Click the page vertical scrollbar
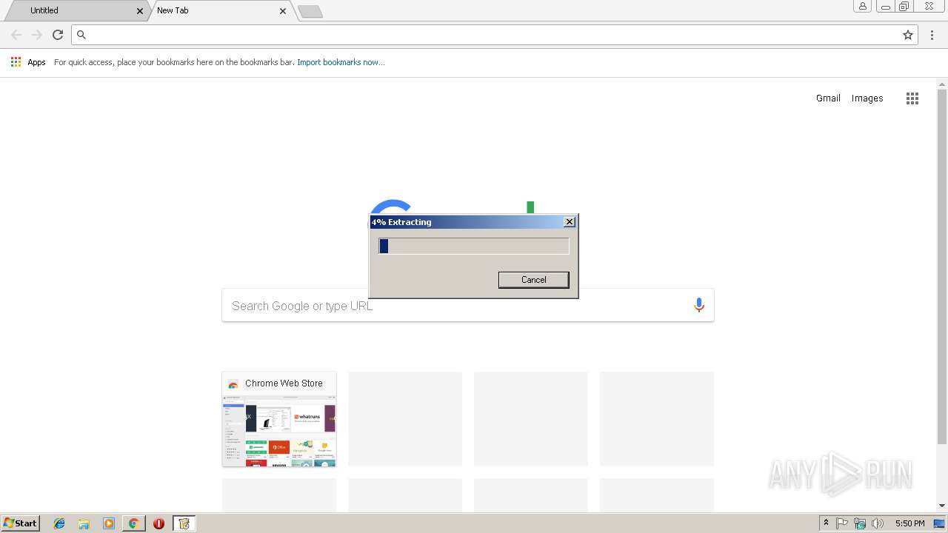This screenshot has height=533, width=948. 942,266
